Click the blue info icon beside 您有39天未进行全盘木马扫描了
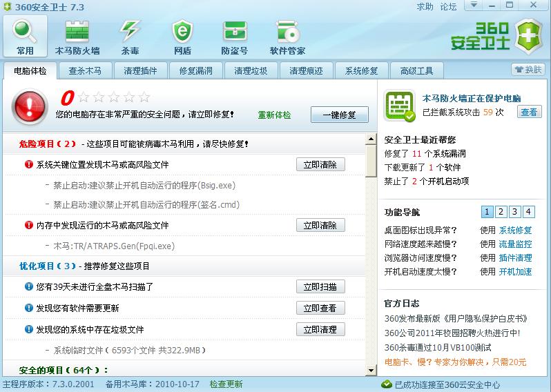The width and height of the screenshot is (551, 392). point(29,286)
